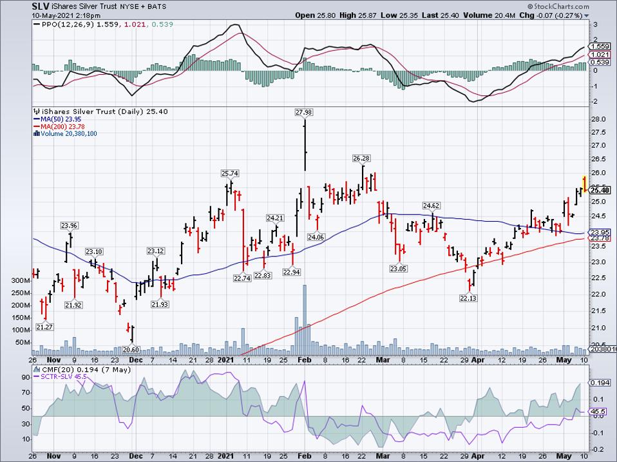Click the 23.12 price label
Image resolution: width=617 pixels, height=462 pixels.
156,251
